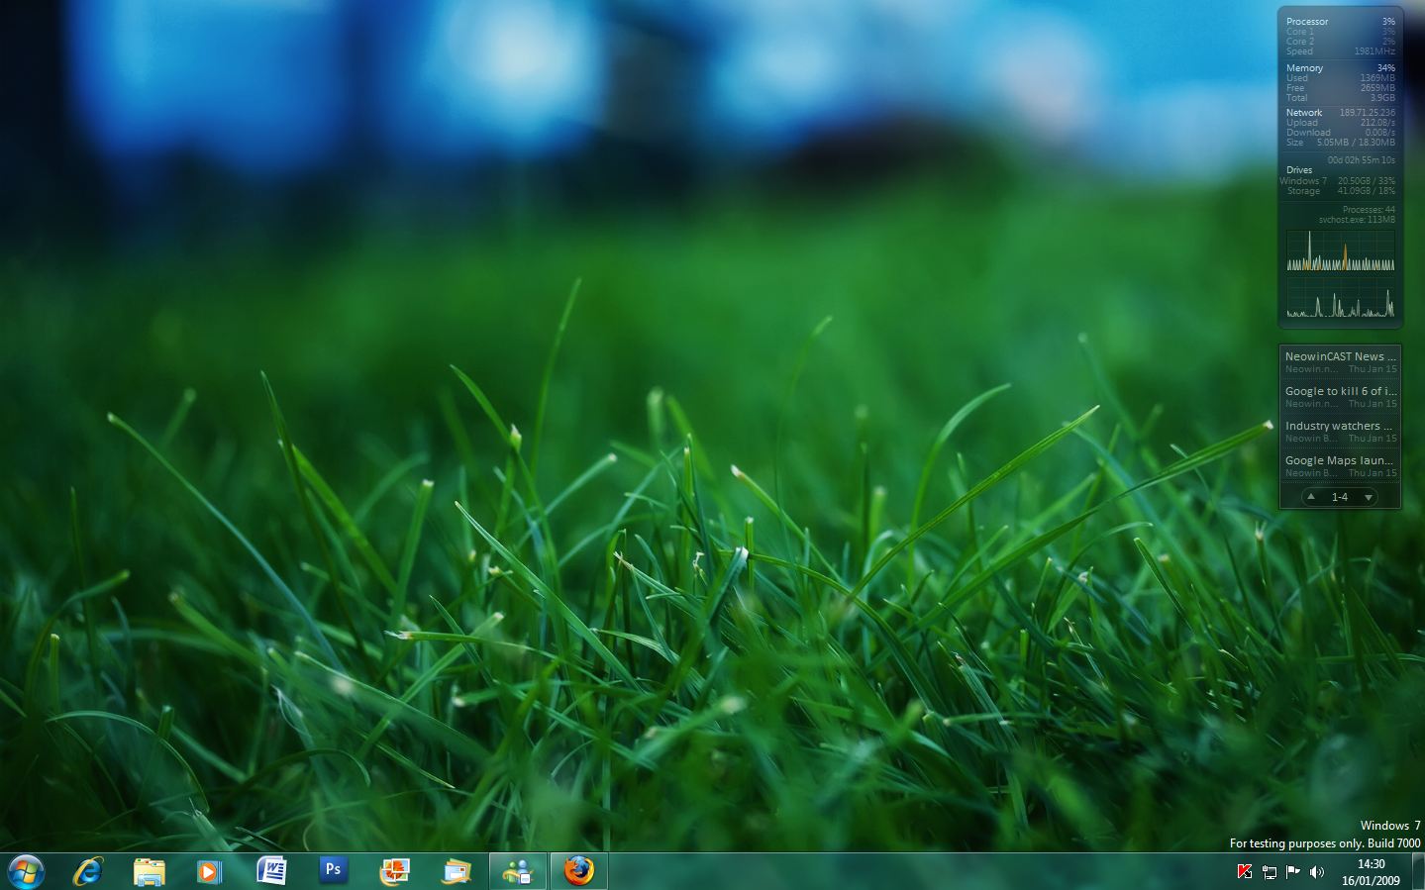
Task: Open Action Center flag icon
Action: coord(1292,872)
